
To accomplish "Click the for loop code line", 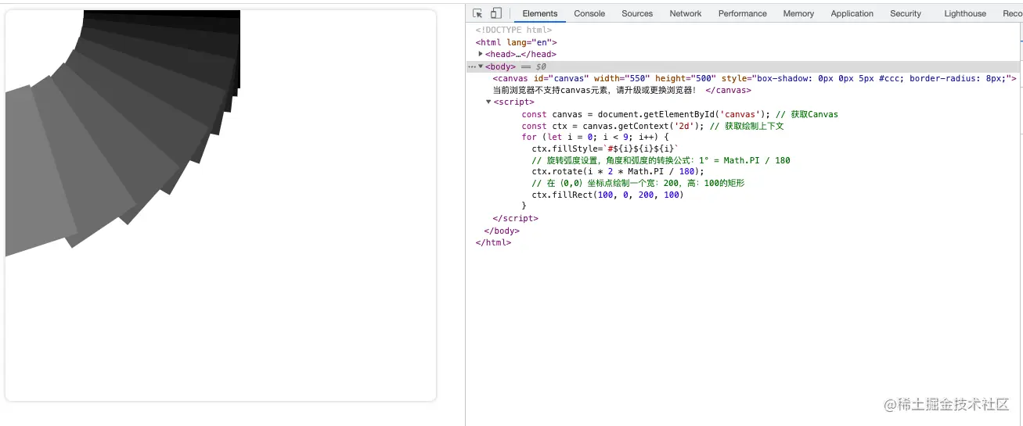I will pyautogui.click(x=595, y=137).
